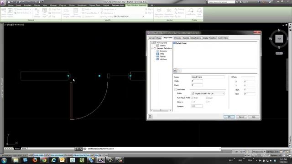Switch to the Overrides tab

[177, 38]
